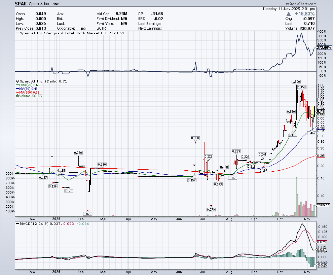Click the PINK exchange label beside the company name
Image resolution: width=333 pixels, height=275 pixels.
click(55, 4)
